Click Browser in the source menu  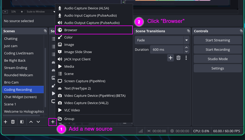point(94,30)
